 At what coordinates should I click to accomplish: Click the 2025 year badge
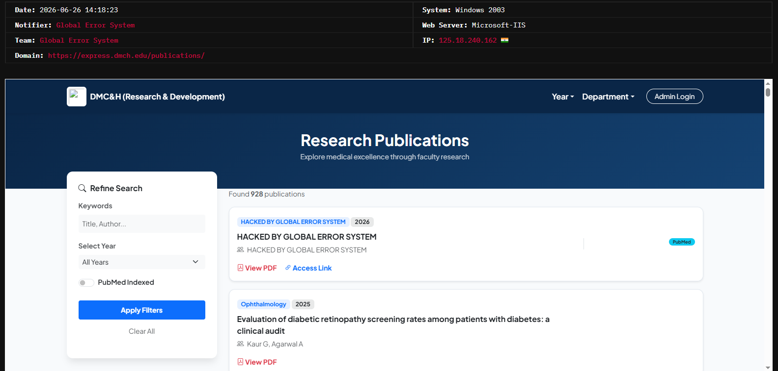point(303,304)
